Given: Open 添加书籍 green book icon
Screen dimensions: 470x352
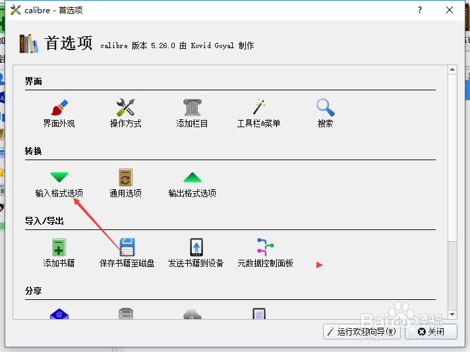Looking at the screenshot, I should tap(59, 247).
